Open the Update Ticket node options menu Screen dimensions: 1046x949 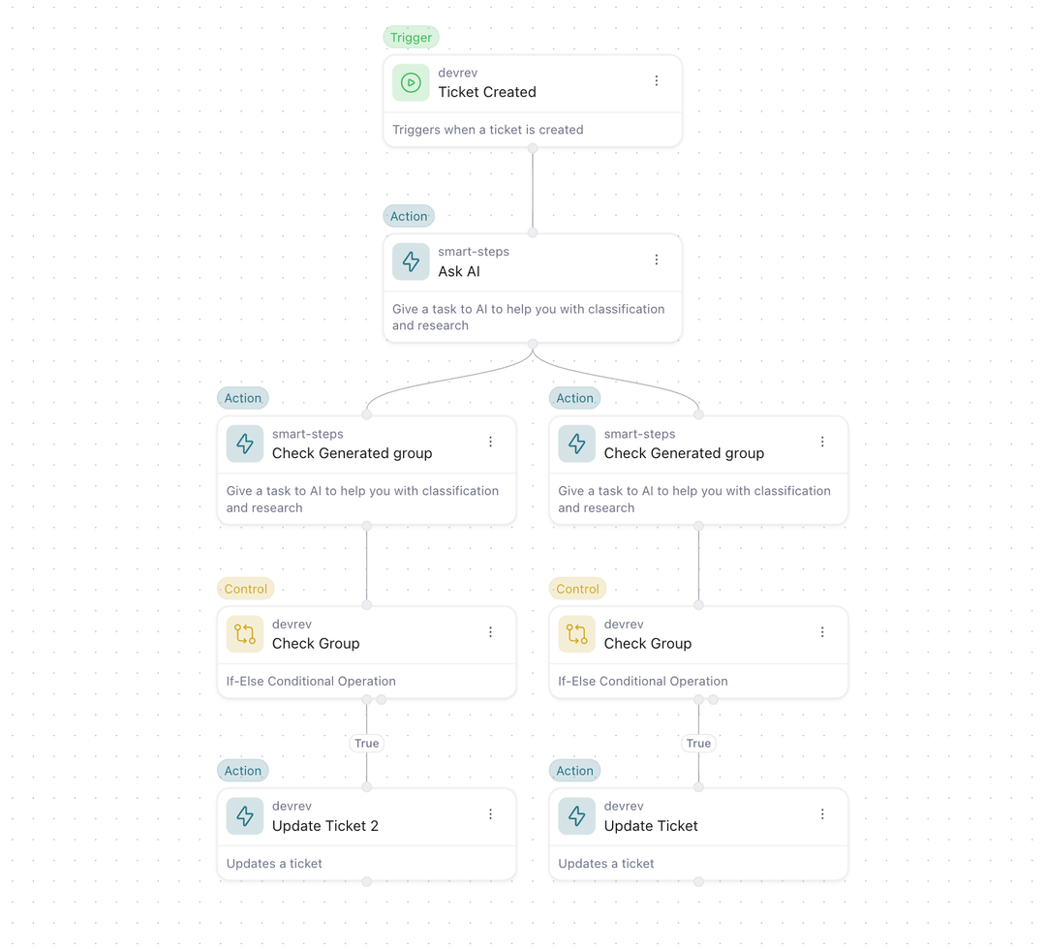pos(821,814)
